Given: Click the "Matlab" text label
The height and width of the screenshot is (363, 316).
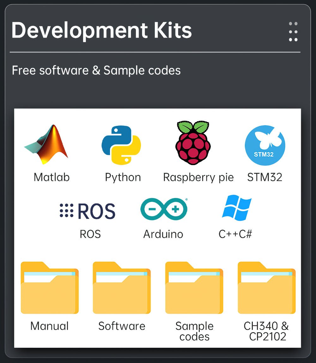Looking at the screenshot, I should click(52, 177).
